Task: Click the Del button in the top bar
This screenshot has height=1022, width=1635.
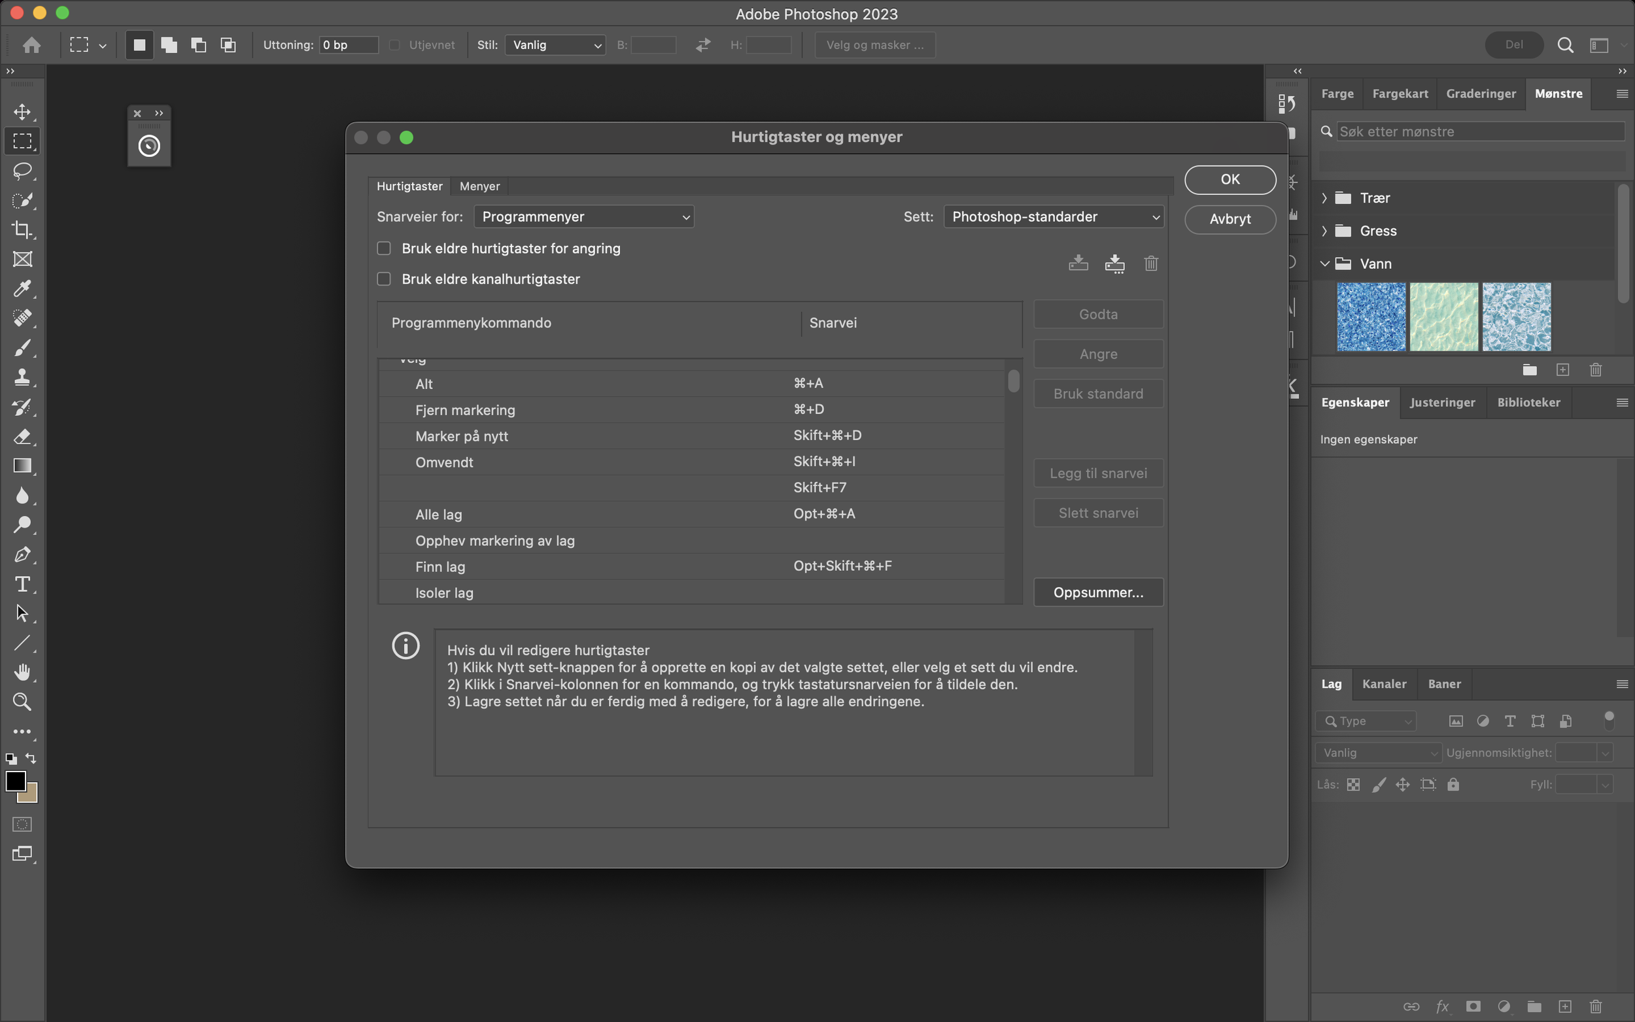Action: coord(1514,44)
